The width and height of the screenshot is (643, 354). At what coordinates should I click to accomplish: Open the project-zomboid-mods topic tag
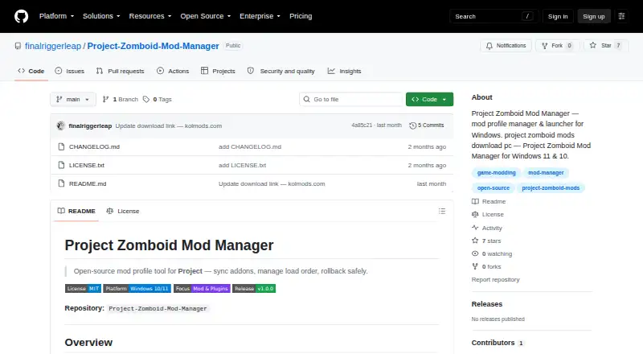click(x=551, y=188)
